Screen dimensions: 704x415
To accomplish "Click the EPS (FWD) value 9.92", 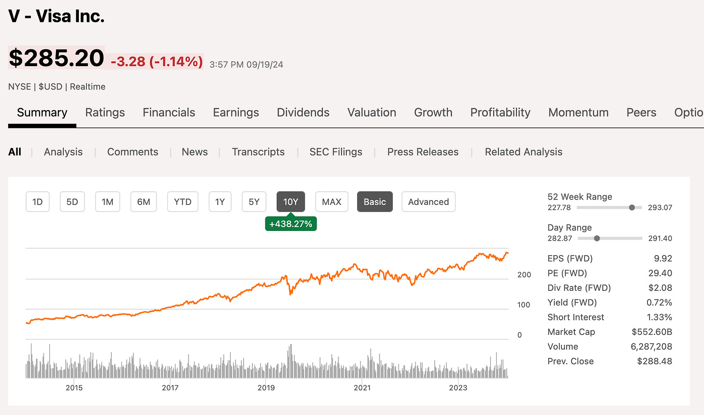I will [663, 258].
